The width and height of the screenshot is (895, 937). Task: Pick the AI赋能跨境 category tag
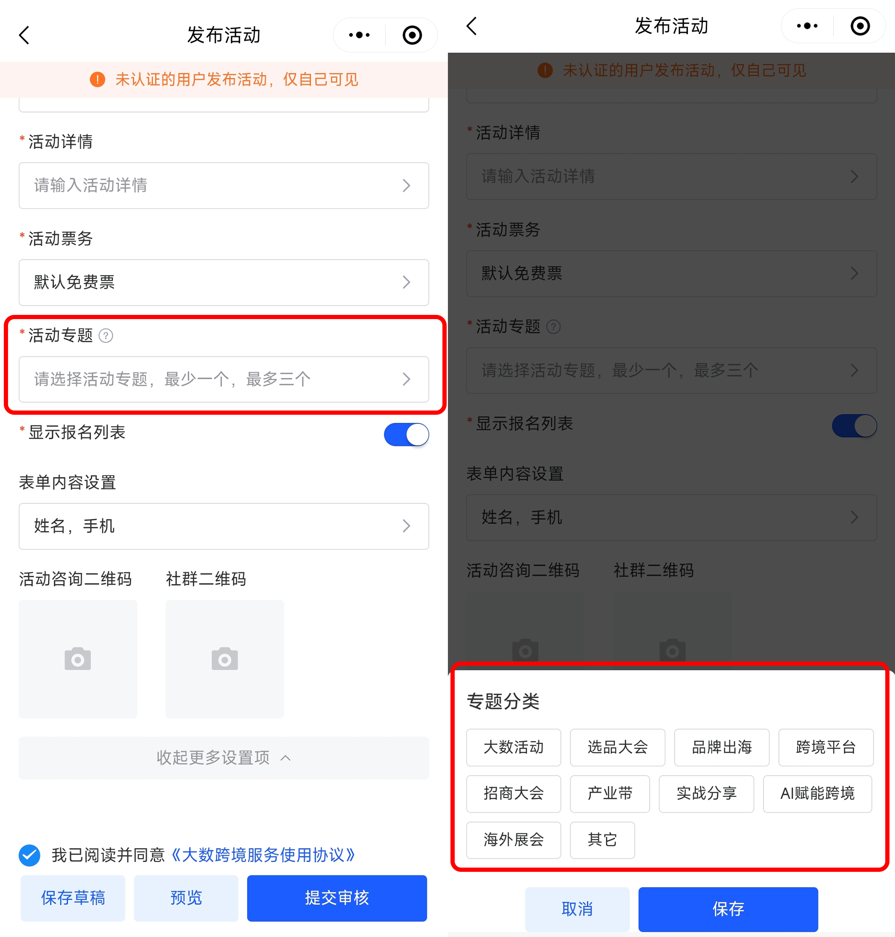coord(817,794)
